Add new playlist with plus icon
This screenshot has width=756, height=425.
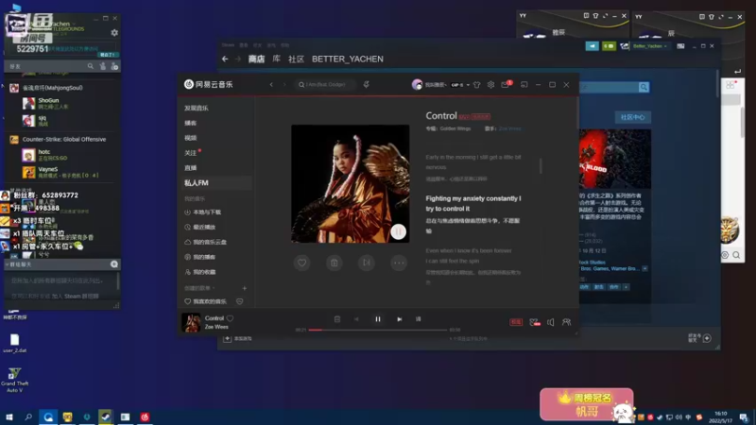245,288
